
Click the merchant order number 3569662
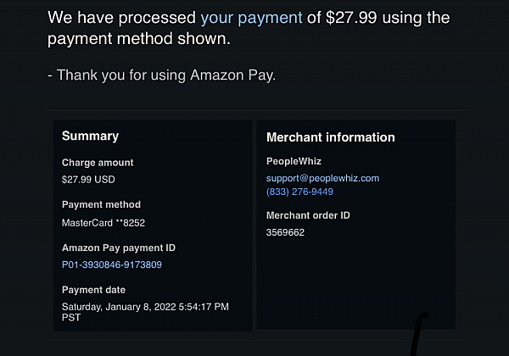click(x=285, y=232)
